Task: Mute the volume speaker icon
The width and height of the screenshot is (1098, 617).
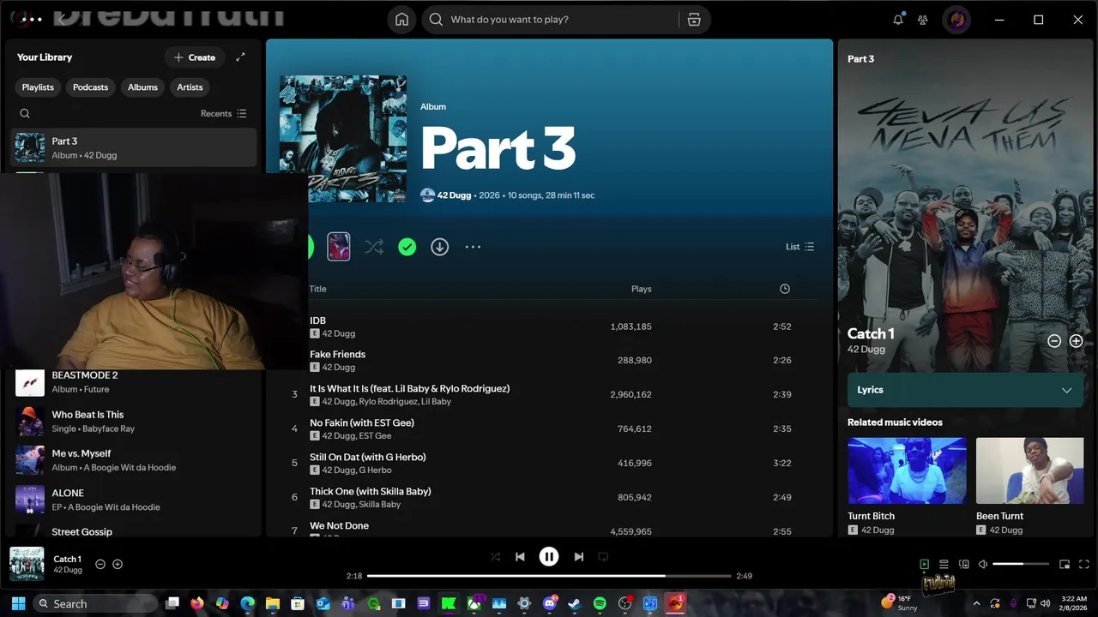Action: coord(983,564)
